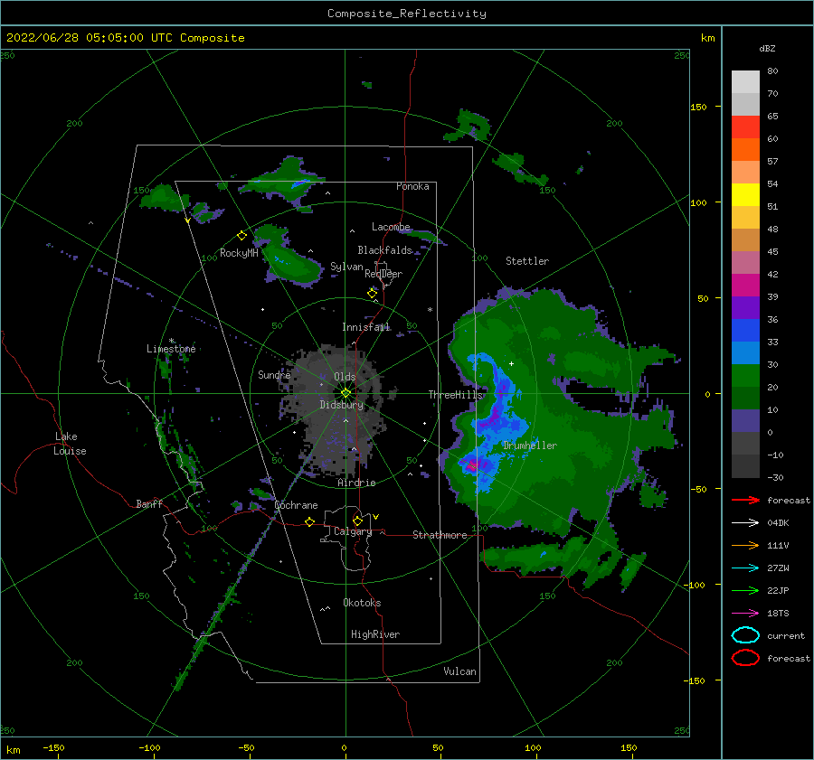Click the Banff label
Screen dimensions: 814x760
click(149, 503)
